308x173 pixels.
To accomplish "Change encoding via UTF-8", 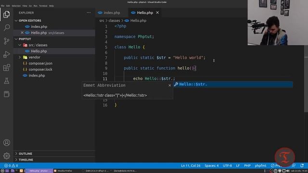I will (x=227, y=166).
